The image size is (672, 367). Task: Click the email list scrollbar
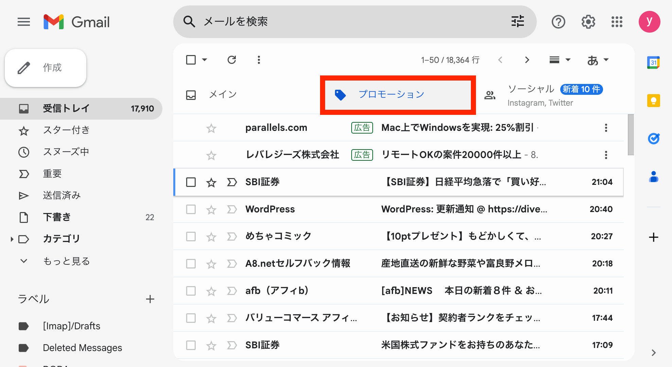[631, 135]
